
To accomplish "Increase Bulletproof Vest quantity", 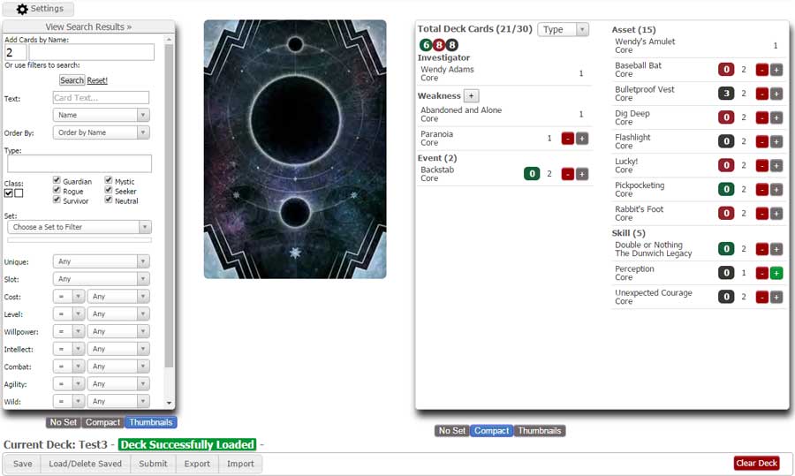I will pos(776,94).
